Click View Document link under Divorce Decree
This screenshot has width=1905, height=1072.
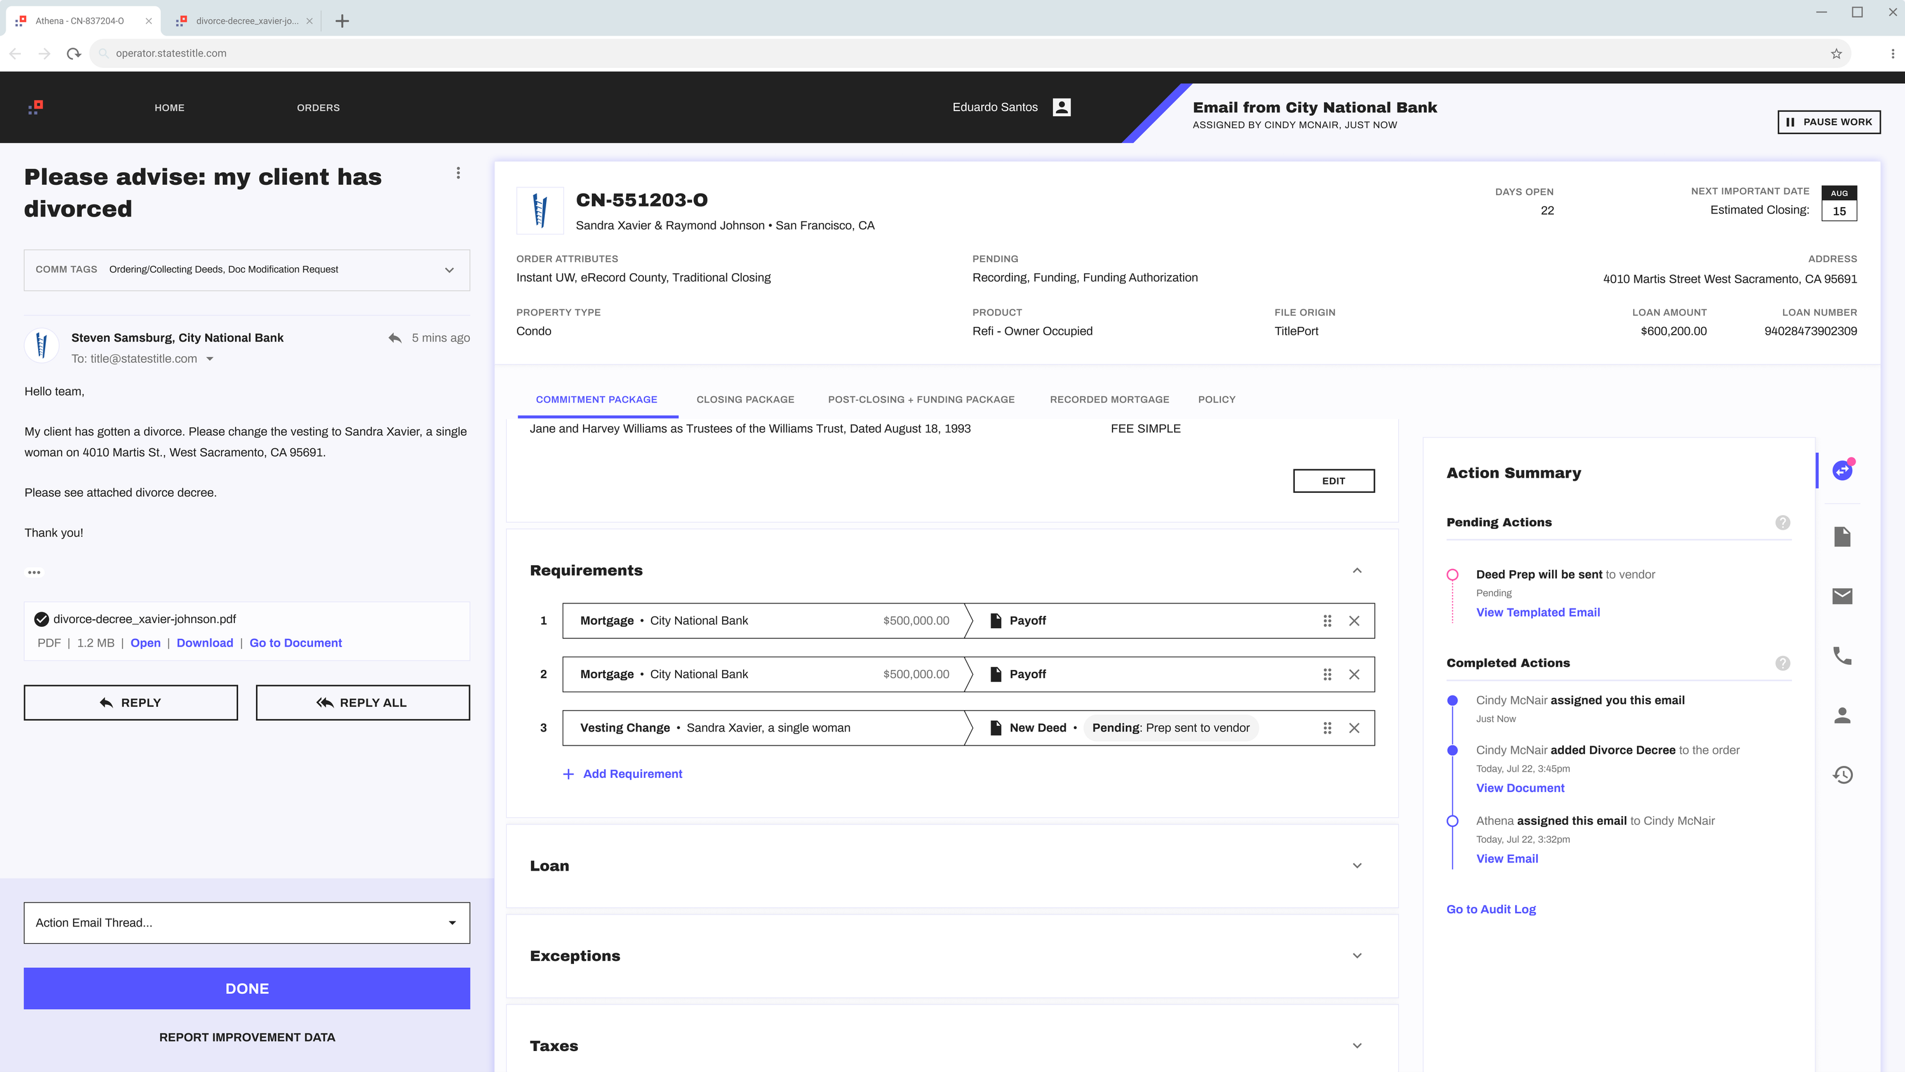[1521, 788]
